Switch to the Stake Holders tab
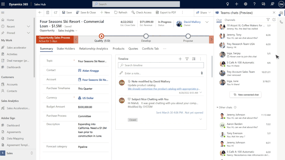The width and height of the screenshot is (285, 160). [66, 49]
